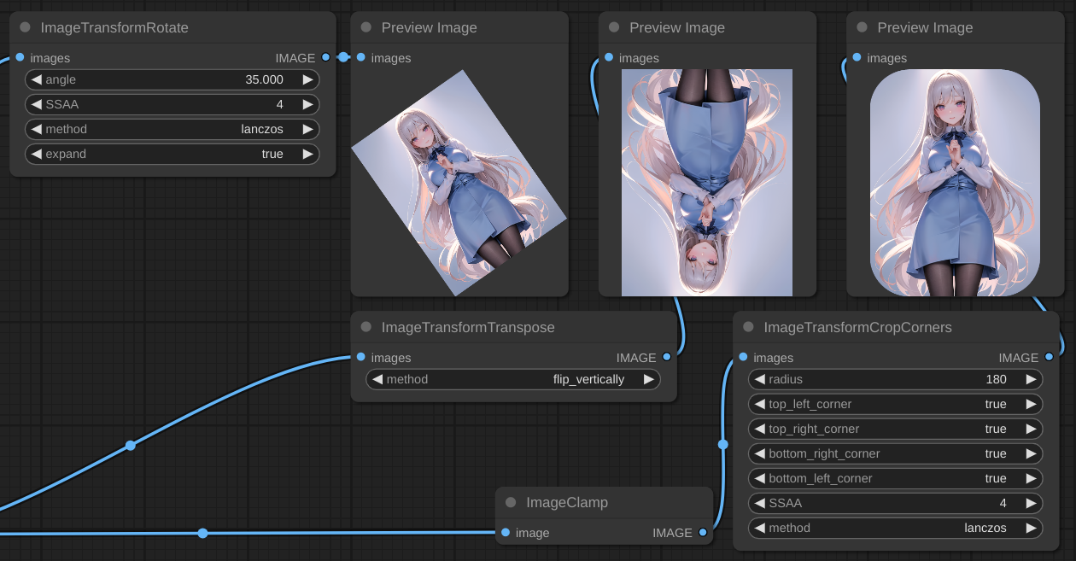Click the ImageTransformTranspose IMAGE output port
This screenshot has height=561, width=1076.
pyautogui.click(x=667, y=357)
